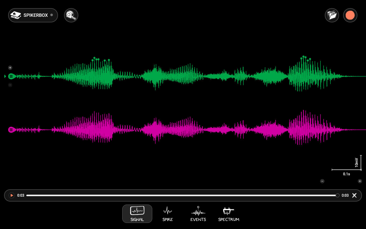366x229 pixels.
Task: Start recording with the orange record button
Action: [x=350, y=15]
